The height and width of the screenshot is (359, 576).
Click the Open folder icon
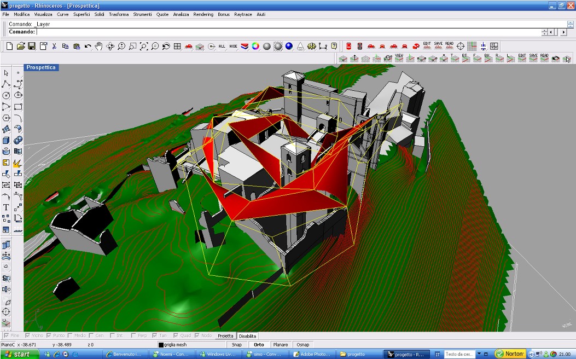(x=21, y=47)
